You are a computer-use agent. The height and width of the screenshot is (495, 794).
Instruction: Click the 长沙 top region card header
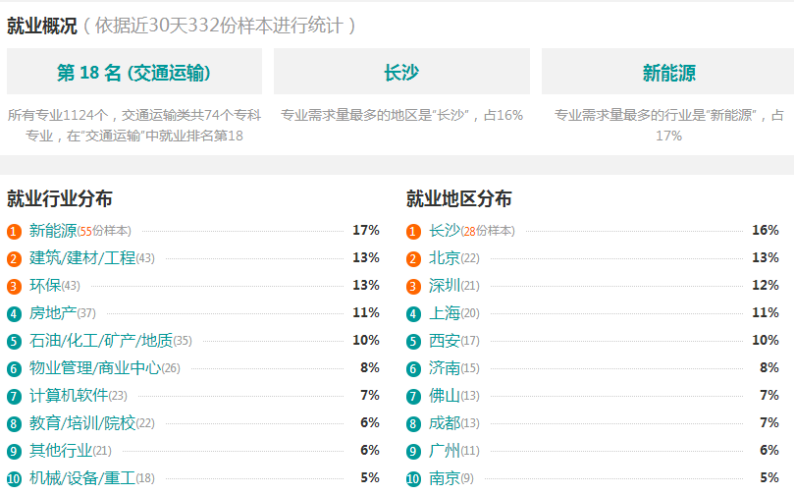coord(401,72)
